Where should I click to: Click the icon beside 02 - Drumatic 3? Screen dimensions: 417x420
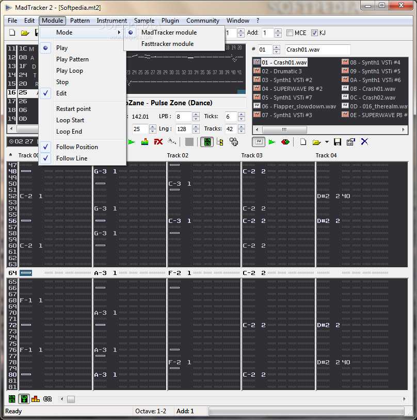tap(257, 71)
